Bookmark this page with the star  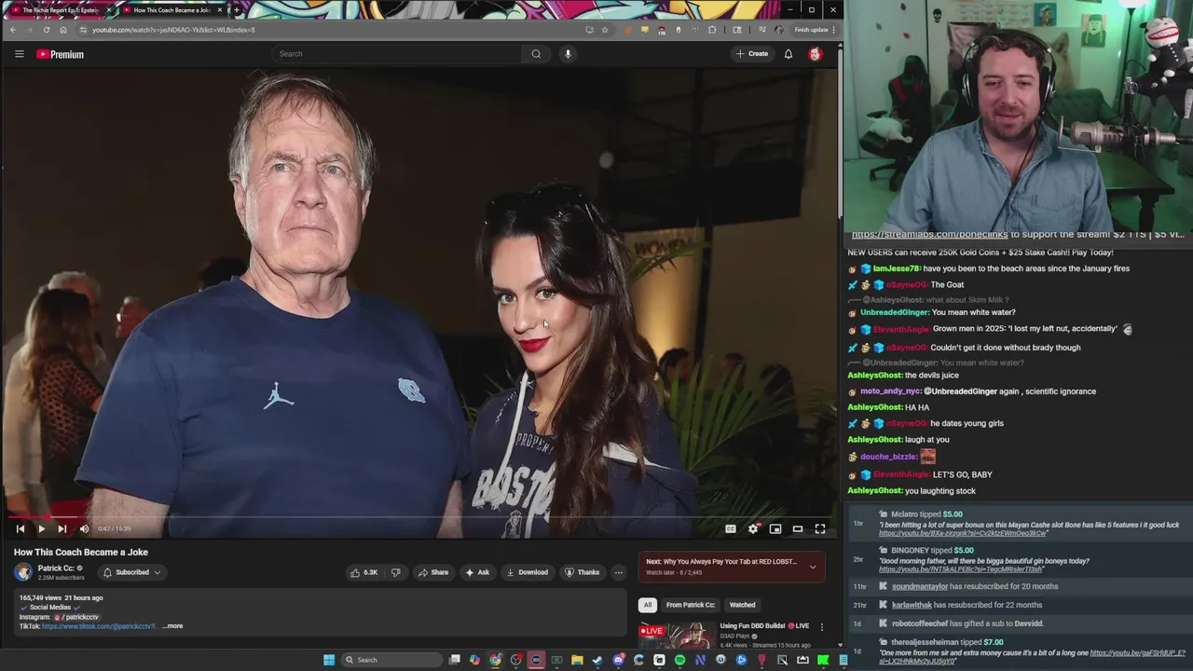pos(605,30)
